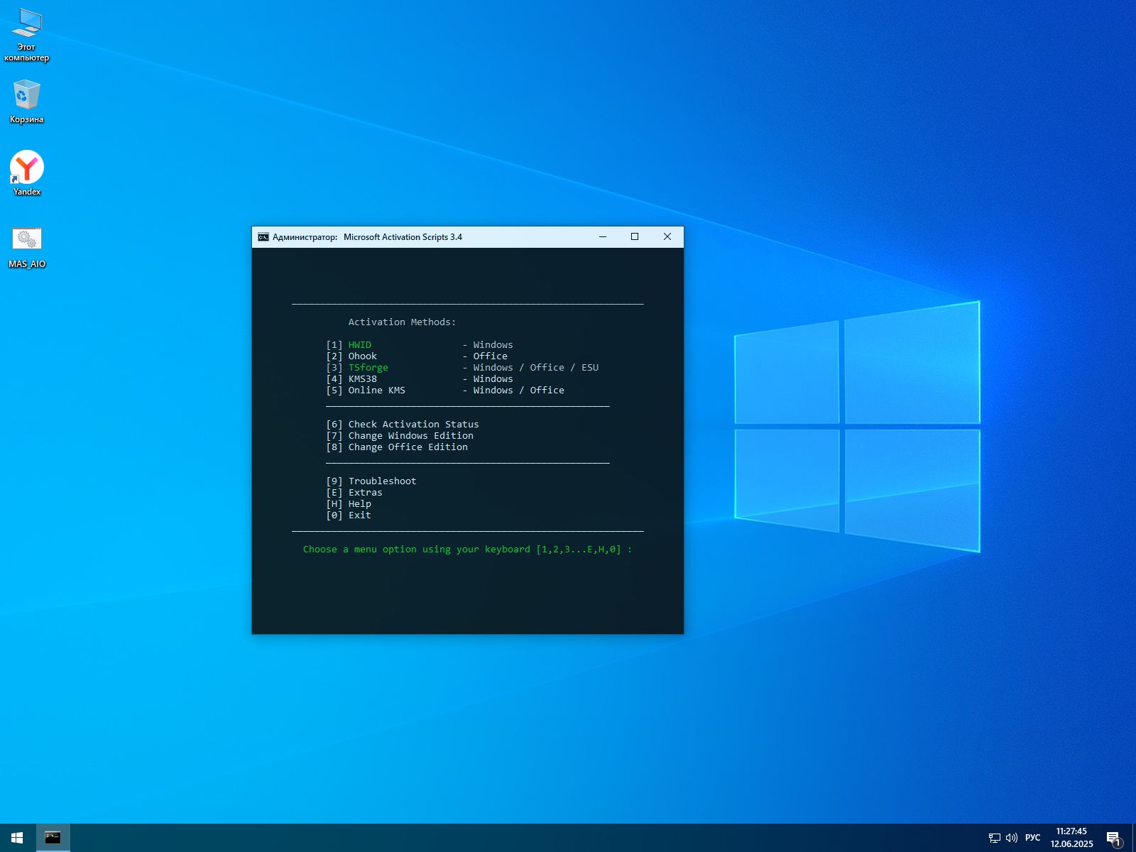The width and height of the screenshot is (1136, 852).
Task: Click the green 'TSforge' entry
Action: [x=368, y=368]
